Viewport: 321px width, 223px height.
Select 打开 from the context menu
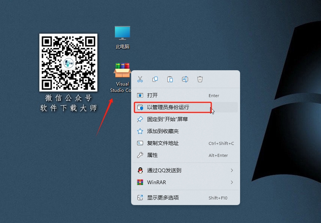click(x=185, y=95)
